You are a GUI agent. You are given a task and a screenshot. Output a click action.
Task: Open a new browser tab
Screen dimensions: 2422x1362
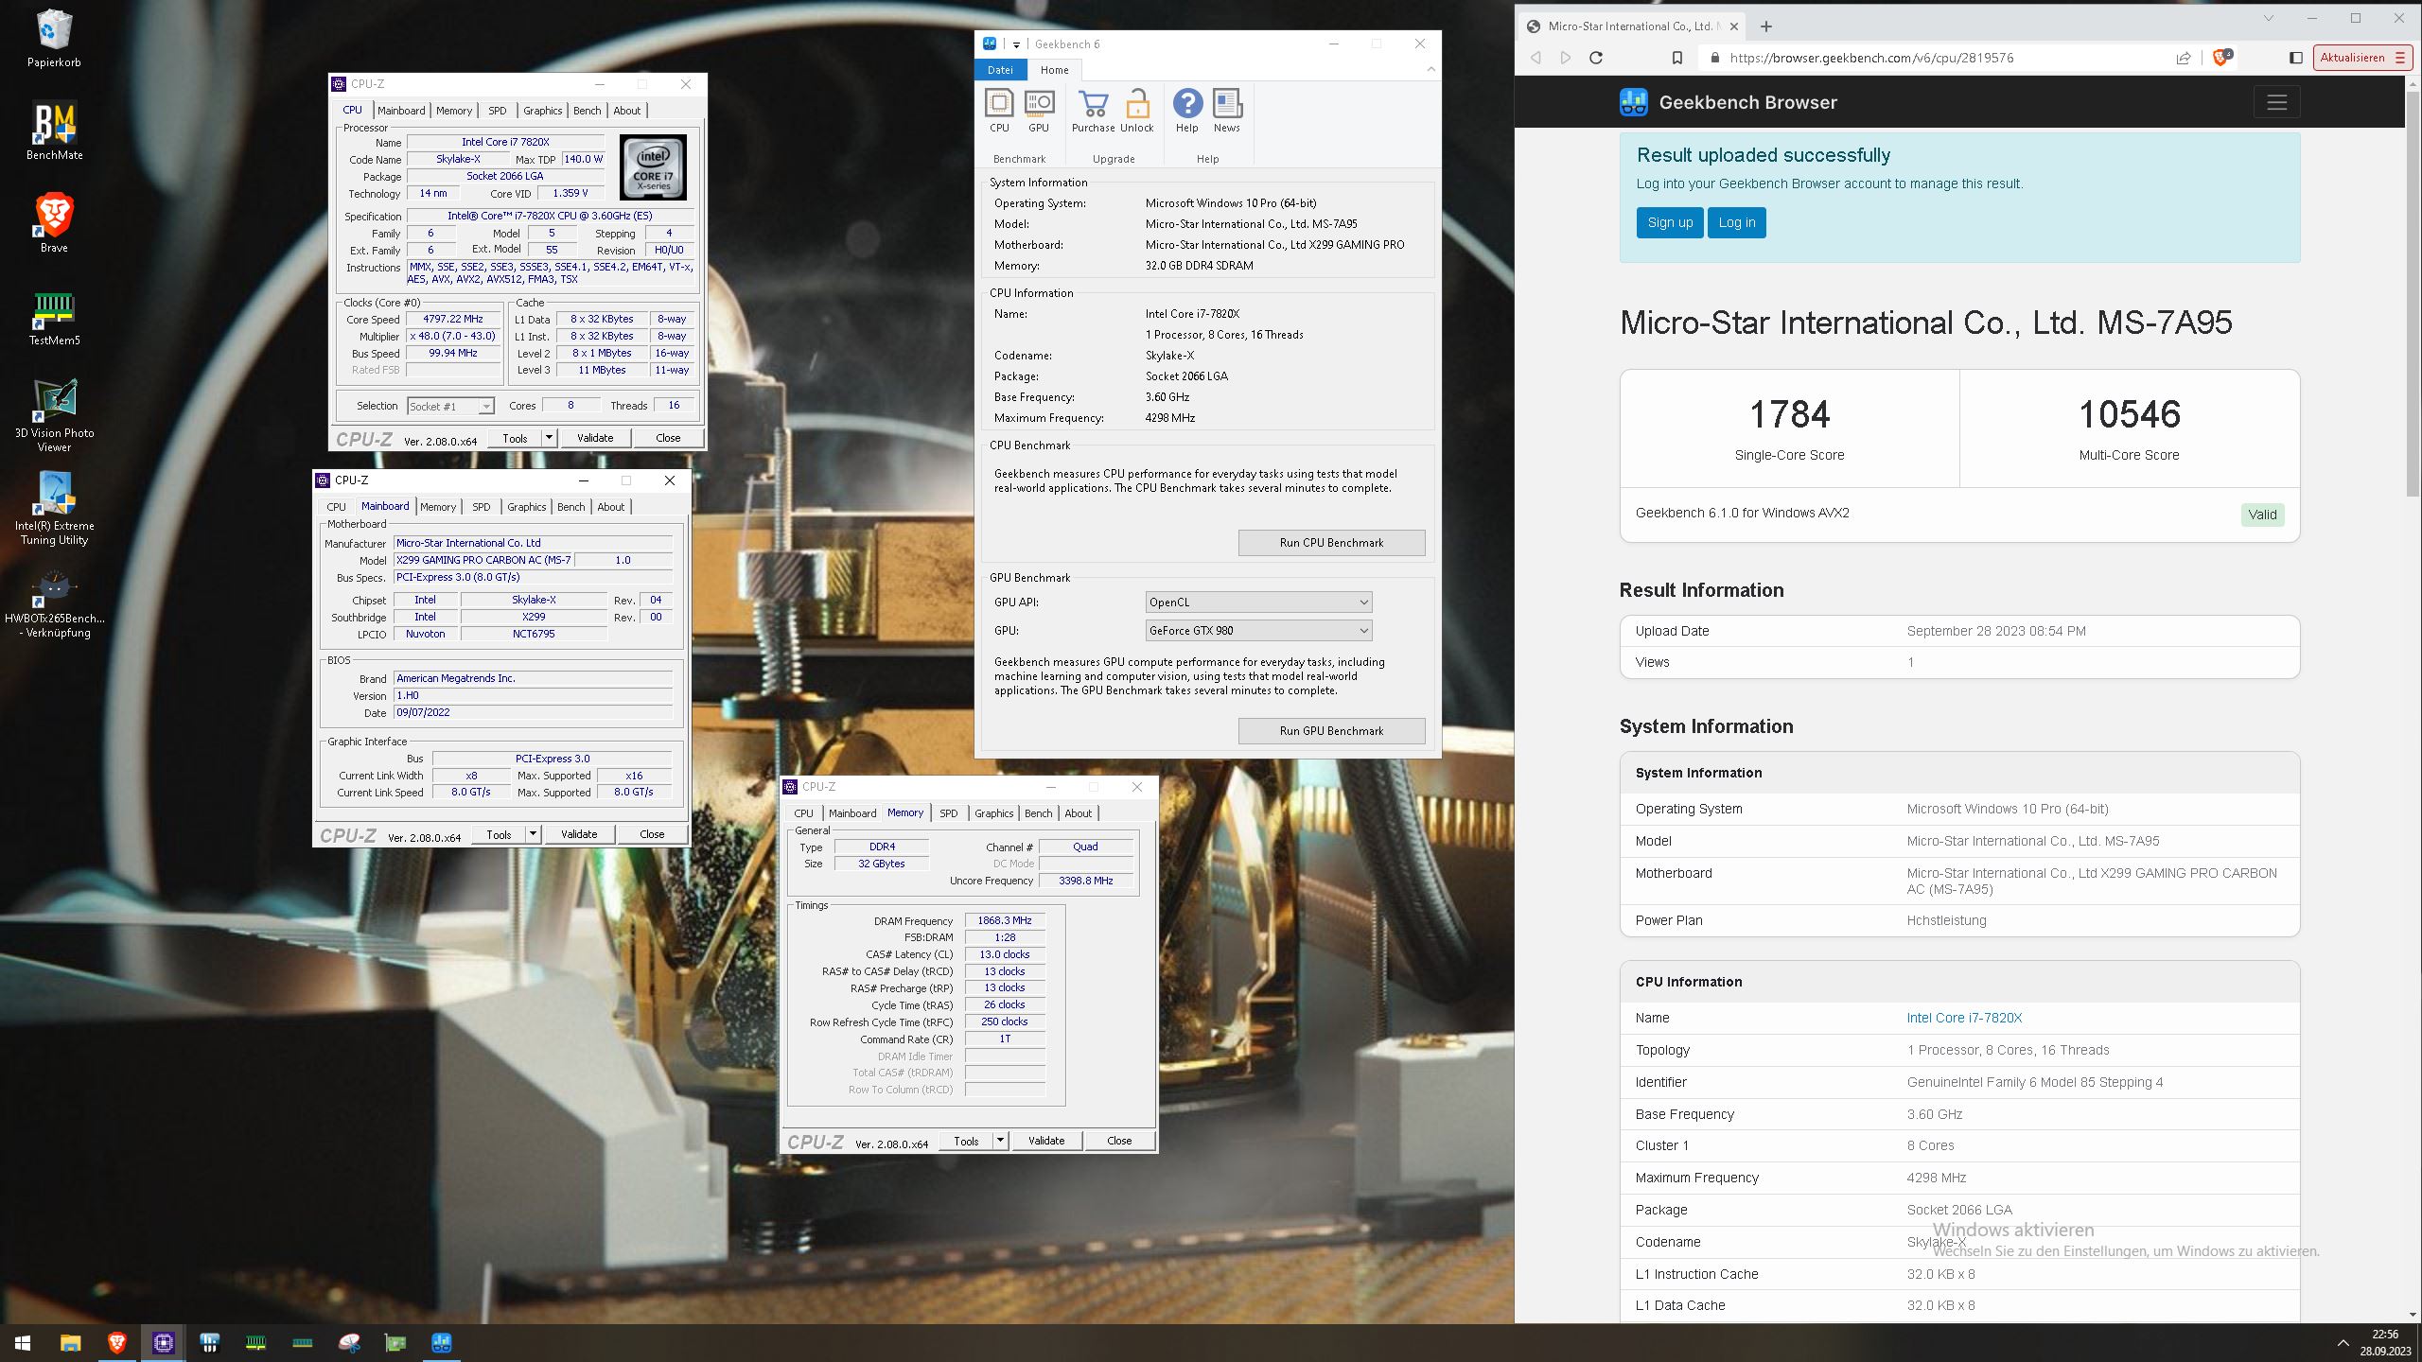(1765, 26)
